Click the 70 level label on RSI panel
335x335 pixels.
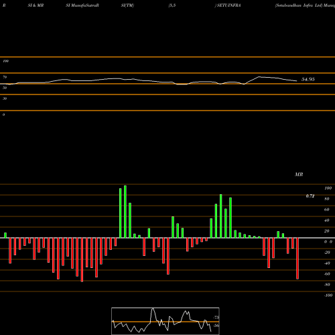pyautogui.click(x=5, y=77)
